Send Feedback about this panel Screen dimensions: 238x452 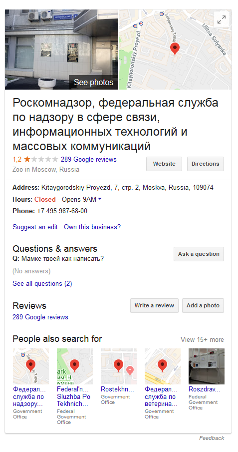click(x=212, y=438)
